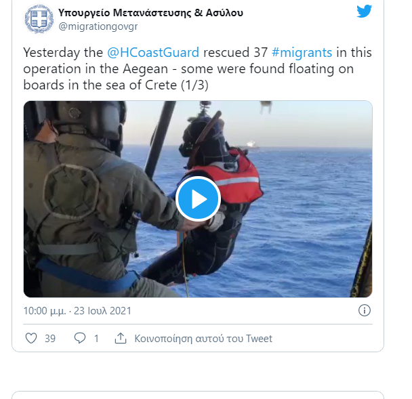Open the Υπουργείο Μετανάστευσης & Ασύλου profile name
412x399 pixels.
(150, 13)
